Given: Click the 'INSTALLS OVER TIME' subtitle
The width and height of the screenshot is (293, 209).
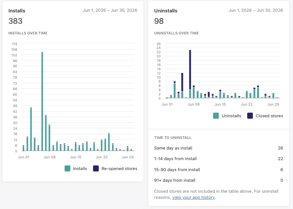Looking at the screenshot, I should coord(28,33).
